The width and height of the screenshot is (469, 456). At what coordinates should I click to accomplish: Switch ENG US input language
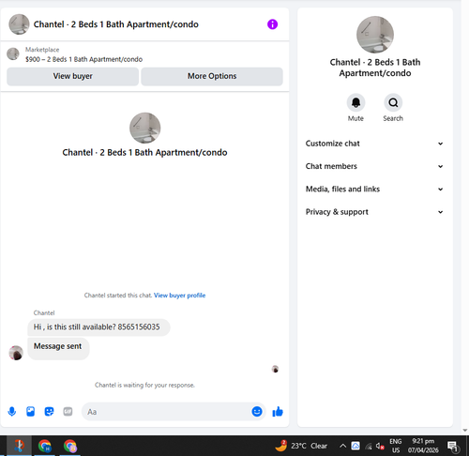point(396,446)
